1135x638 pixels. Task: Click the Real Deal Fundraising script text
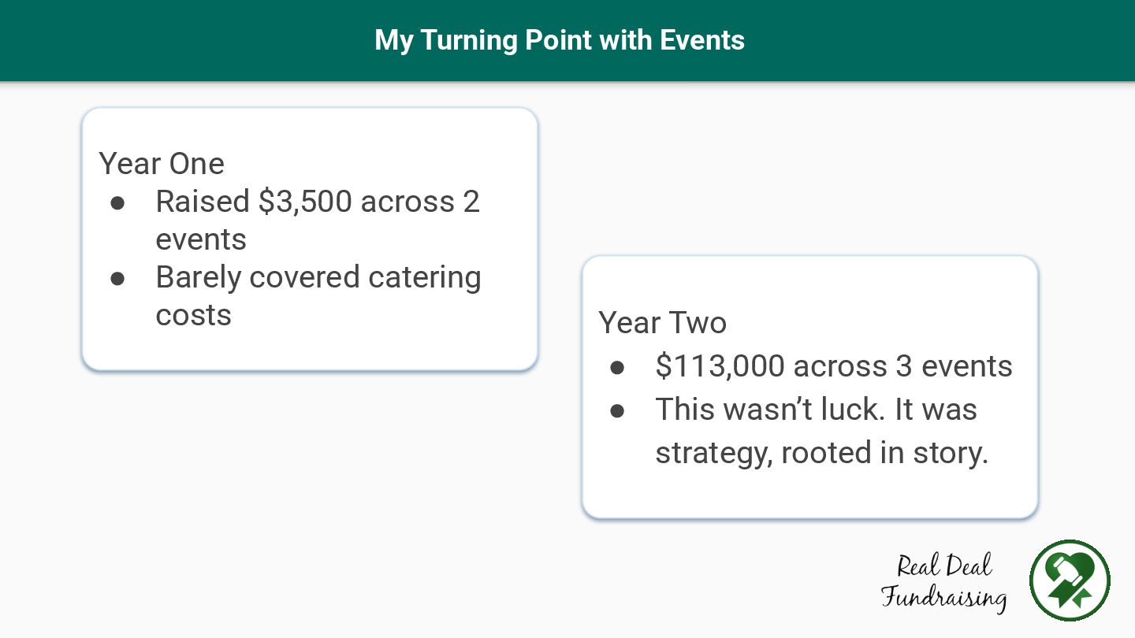point(943,582)
